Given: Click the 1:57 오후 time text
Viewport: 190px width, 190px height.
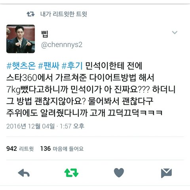Looking at the screenshot, I should pyautogui.click(x=72, y=126).
